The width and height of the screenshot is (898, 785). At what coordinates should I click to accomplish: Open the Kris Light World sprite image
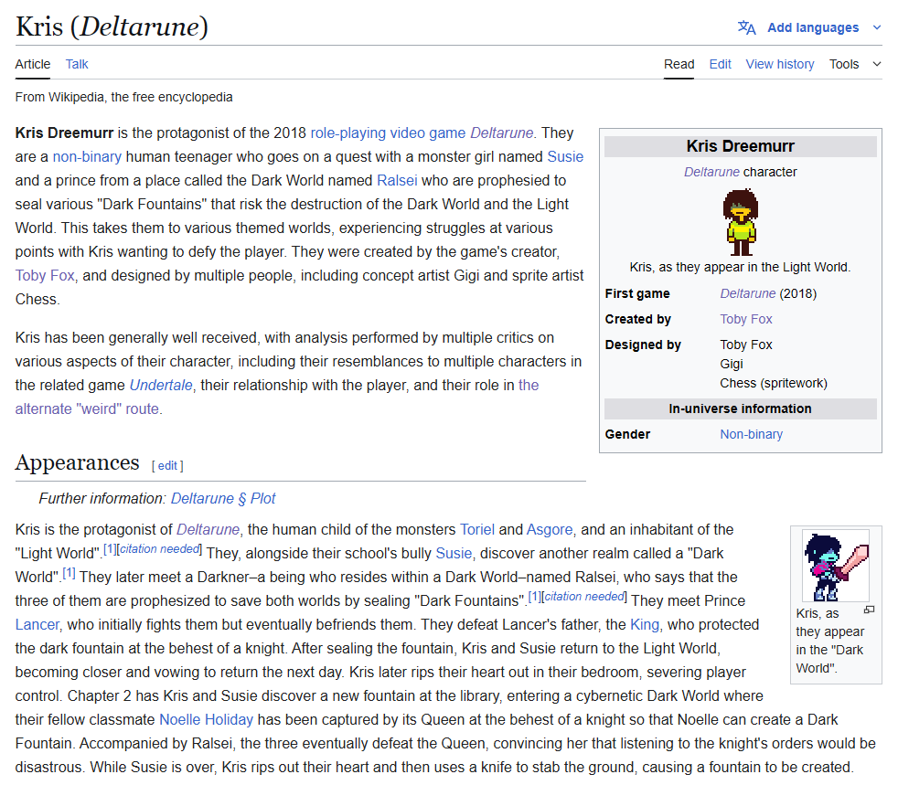click(x=740, y=223)
